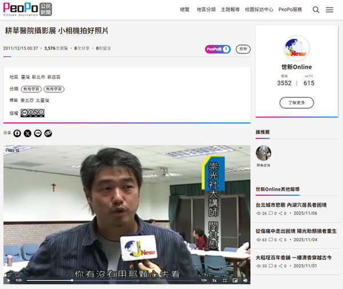
Task: Open 地區分類 menu
Action: 206,10
